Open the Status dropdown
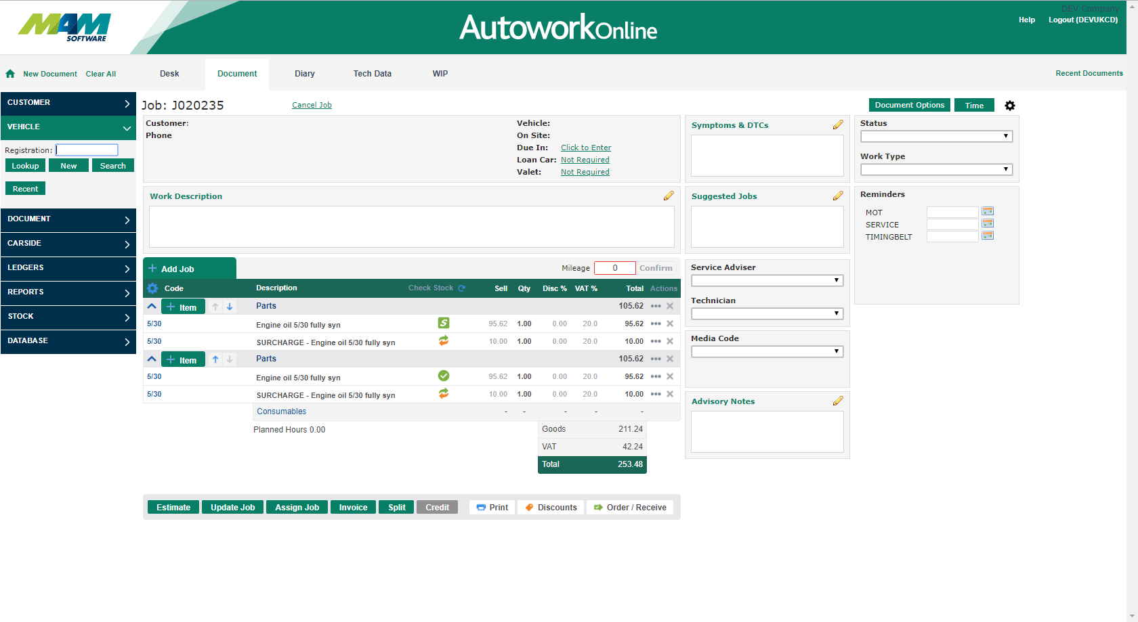 pyautogui.click(x=936, y=136)
